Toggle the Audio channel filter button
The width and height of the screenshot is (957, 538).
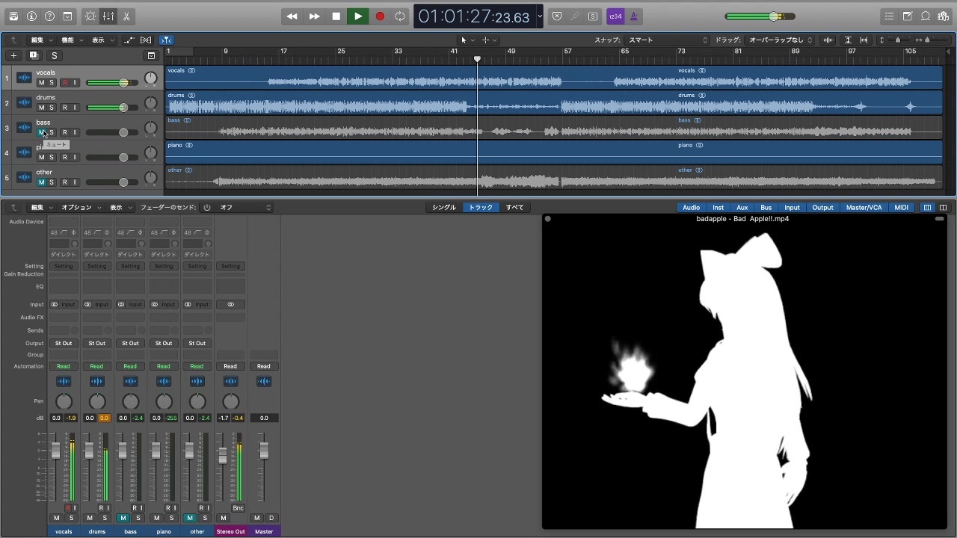click(692, 207)
